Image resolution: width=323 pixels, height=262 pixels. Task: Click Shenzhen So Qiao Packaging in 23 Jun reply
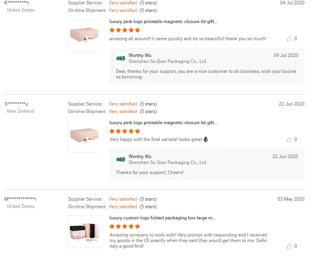(168, 162)
